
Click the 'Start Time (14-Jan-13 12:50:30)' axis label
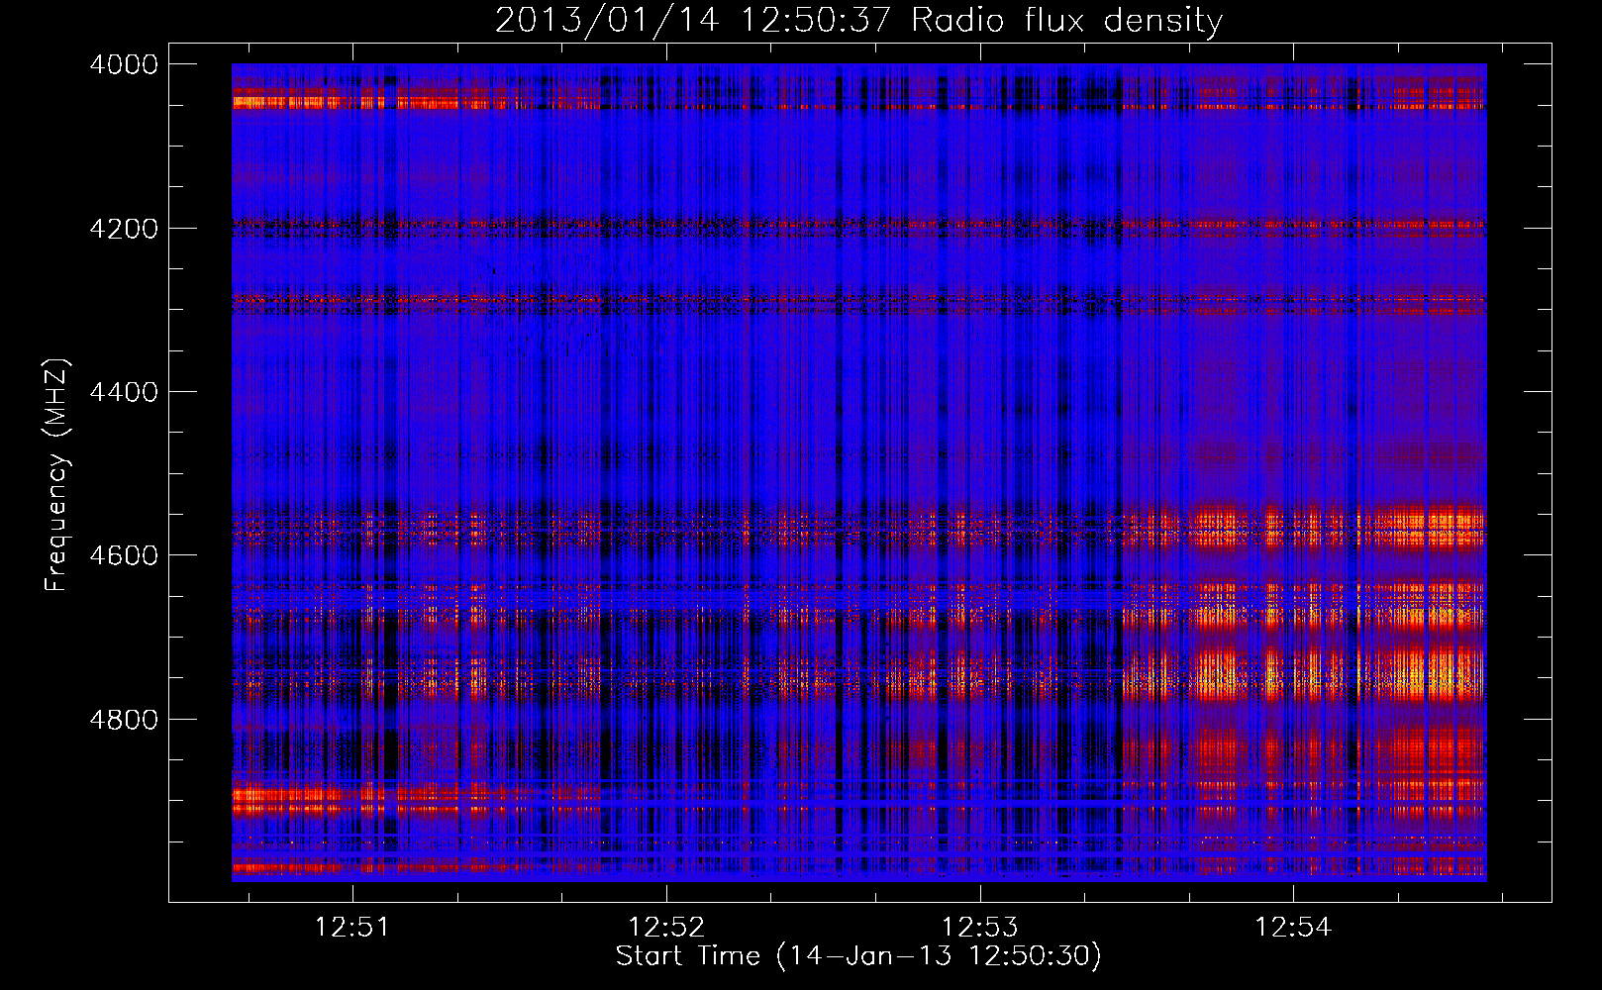858,956
